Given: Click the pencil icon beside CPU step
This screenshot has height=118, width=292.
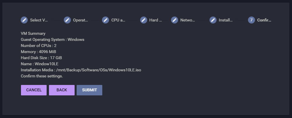Looking at the screenshot, I should click(x=105, y=20).
